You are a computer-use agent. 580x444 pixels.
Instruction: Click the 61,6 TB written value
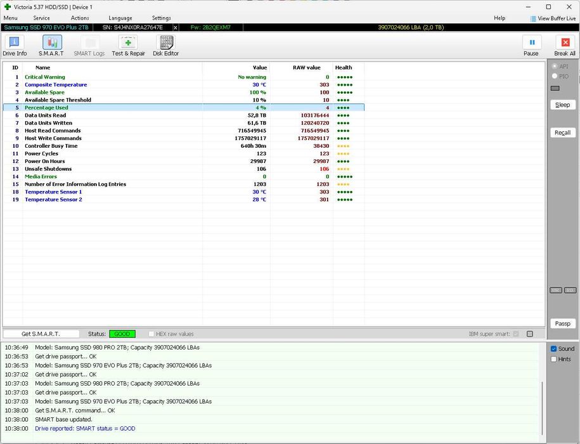click(257, 123)
